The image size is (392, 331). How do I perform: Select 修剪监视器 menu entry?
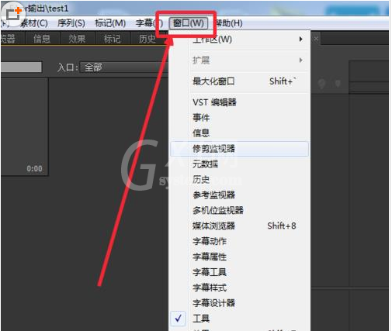[x=239, y=149]
